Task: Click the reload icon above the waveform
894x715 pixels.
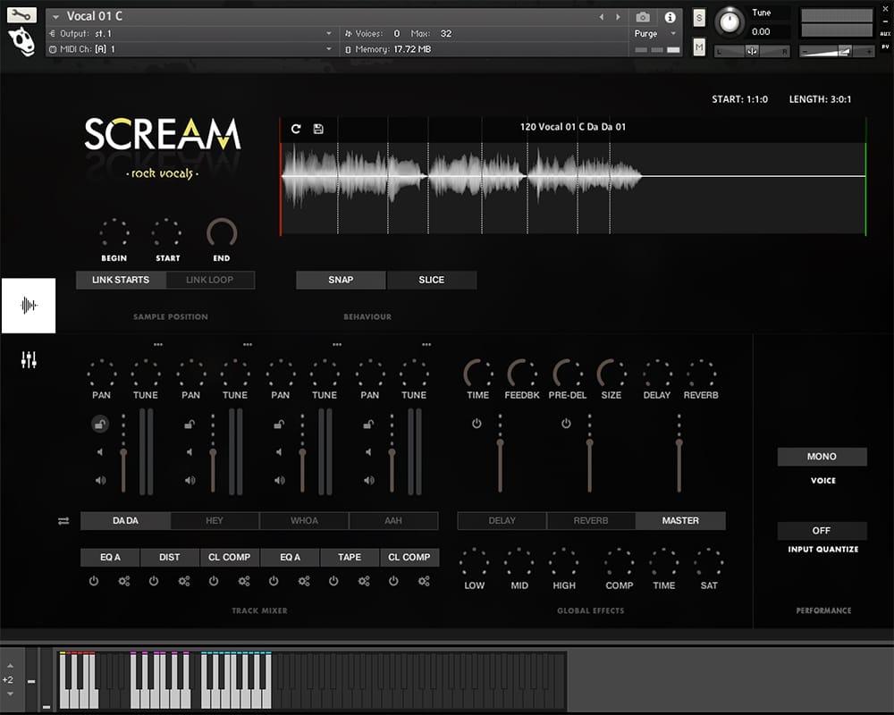Action: click(296, 129)
